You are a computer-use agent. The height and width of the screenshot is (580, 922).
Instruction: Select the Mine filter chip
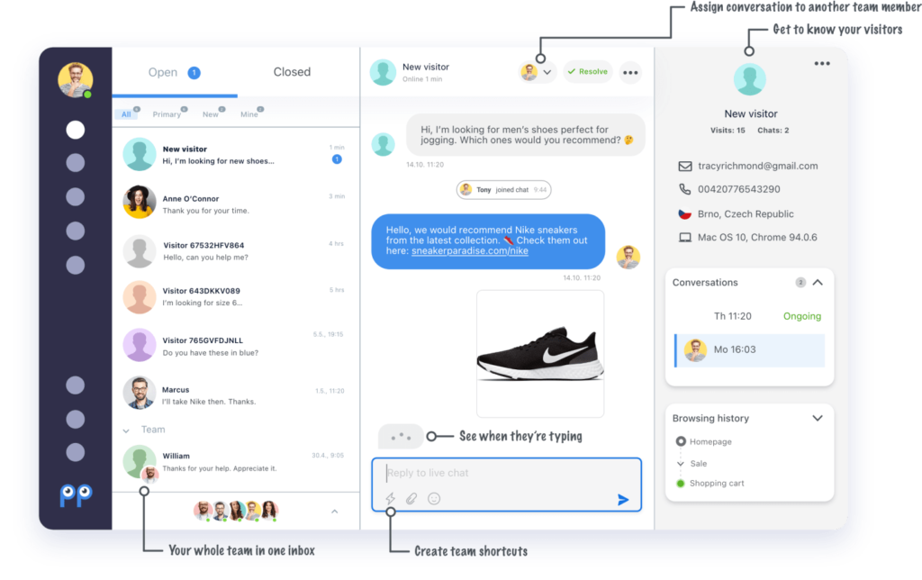click(249, 114)
